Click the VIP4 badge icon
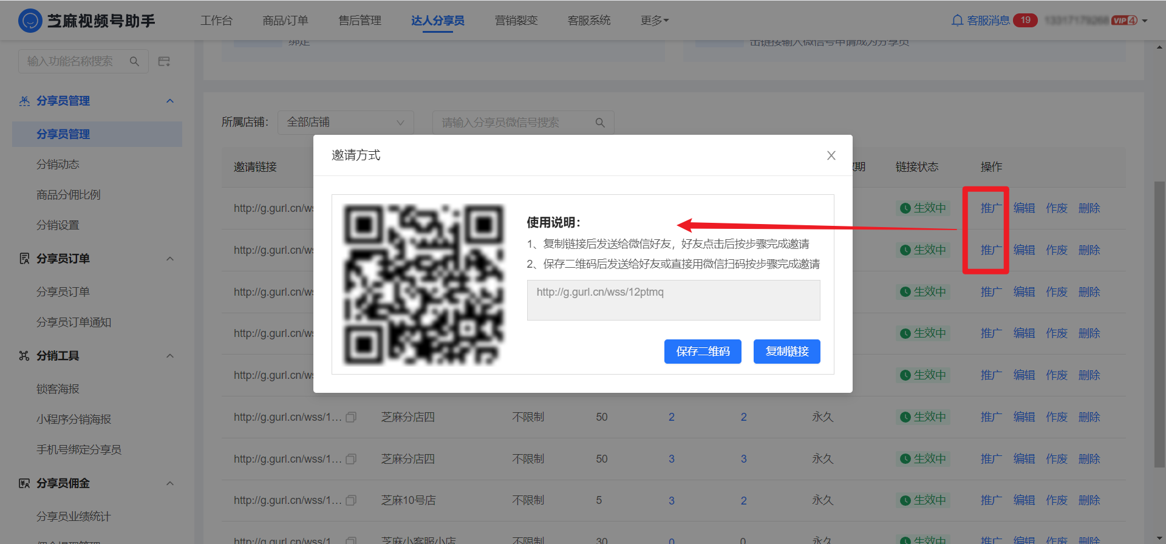The image size is (1166, 544). point(1124,21)
